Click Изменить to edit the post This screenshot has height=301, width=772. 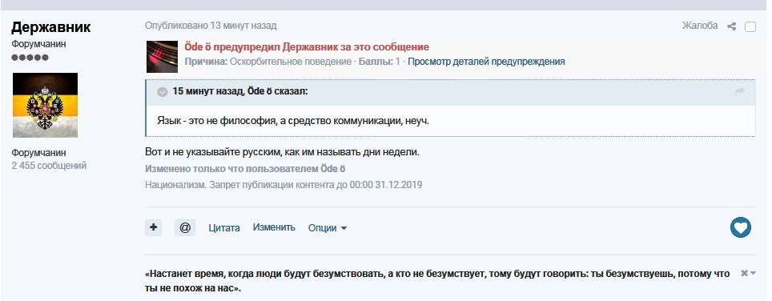point(274,227)
